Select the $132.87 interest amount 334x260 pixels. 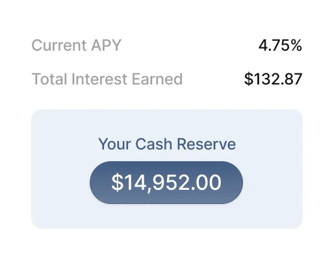tap(273, 79)
